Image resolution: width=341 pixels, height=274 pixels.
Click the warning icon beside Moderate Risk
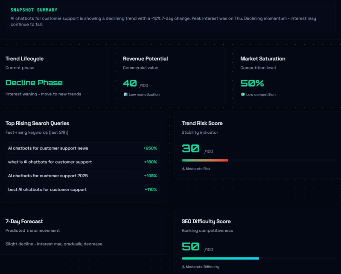tap(183, 169)
